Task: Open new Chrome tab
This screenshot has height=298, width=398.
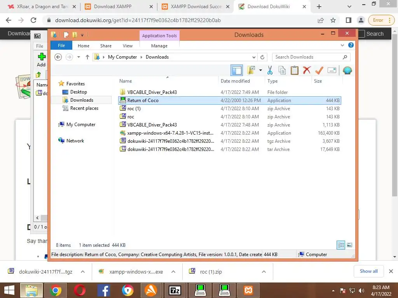Action: pyautogui.click(x=319, y=7)
